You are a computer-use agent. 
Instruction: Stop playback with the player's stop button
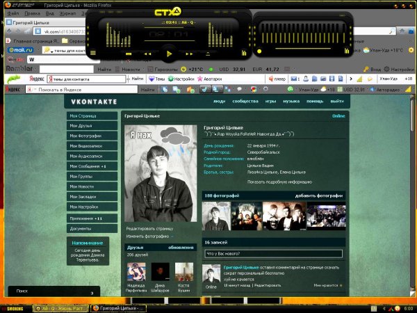[129, 54]
